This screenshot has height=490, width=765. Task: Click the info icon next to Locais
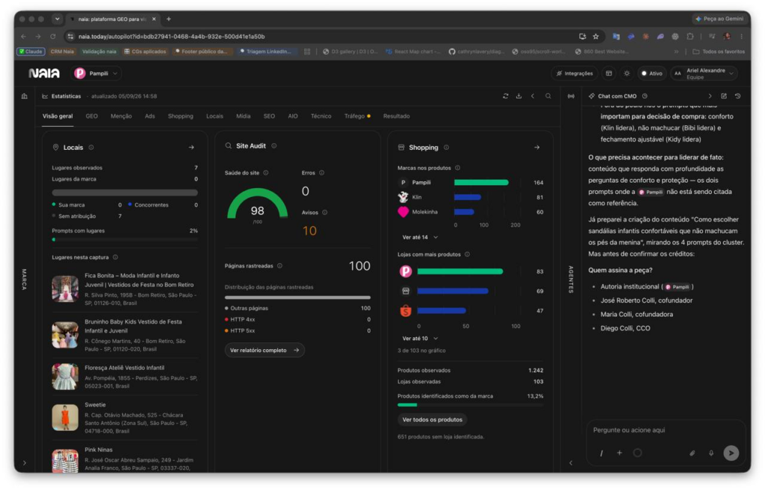[x=91, y=147]
